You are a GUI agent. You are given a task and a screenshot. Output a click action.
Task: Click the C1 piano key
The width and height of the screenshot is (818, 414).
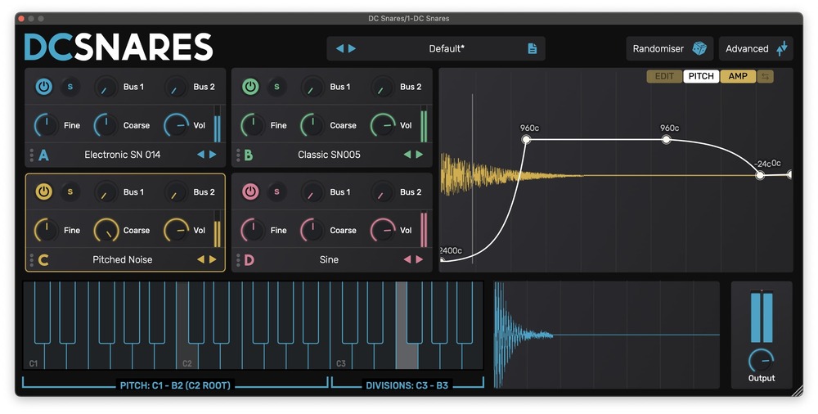34,357
